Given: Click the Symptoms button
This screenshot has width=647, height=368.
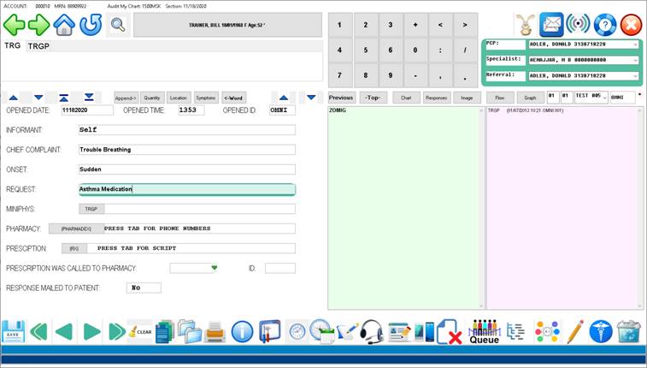Looking at the screenshot, I should (205, 98).
